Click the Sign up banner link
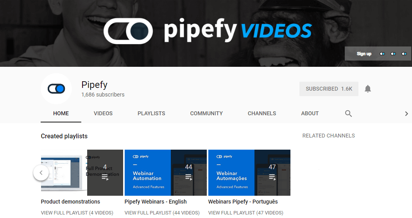The height and width of the screenshot is (218, 412). (x=364, y=54)
